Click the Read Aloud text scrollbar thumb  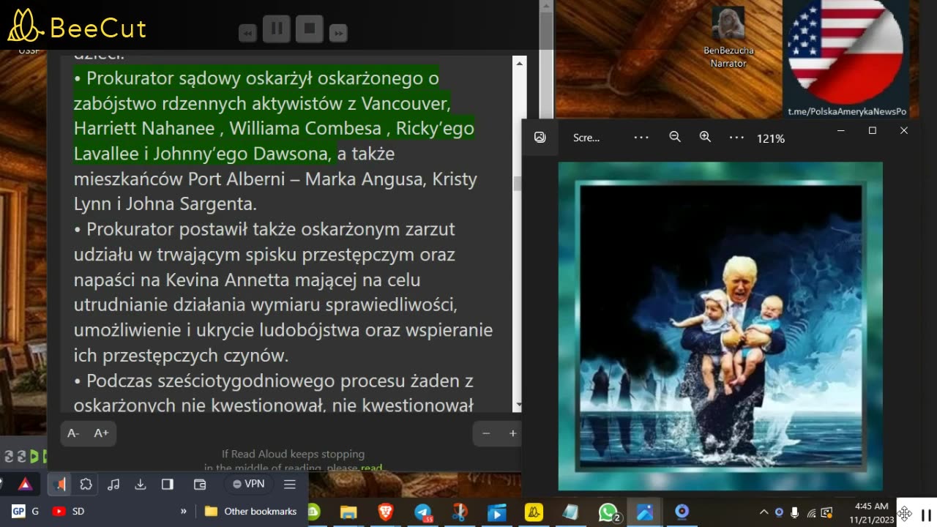click(518, 184)
